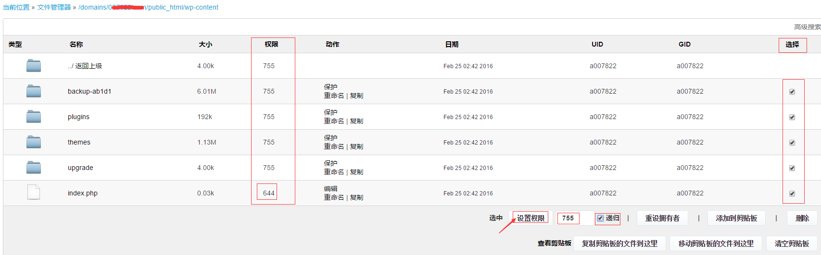Uncheck the backup-ab1d1 row checkbox

click(792, 92)
